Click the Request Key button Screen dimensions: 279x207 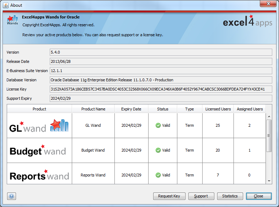point(169,196)
